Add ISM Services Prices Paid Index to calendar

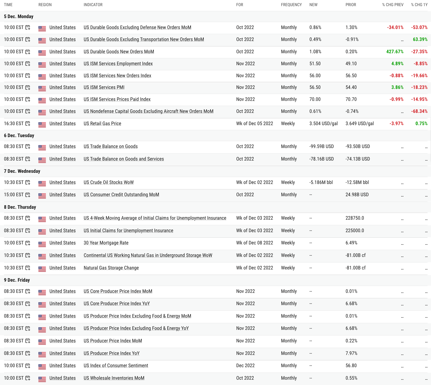click(x=28, y=99)
